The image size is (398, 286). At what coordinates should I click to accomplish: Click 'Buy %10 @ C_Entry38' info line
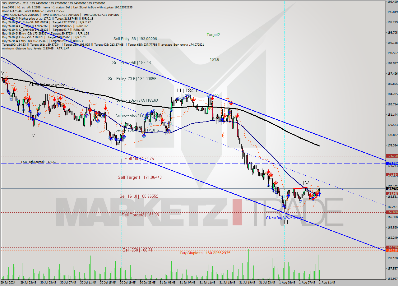pos(46,22)
